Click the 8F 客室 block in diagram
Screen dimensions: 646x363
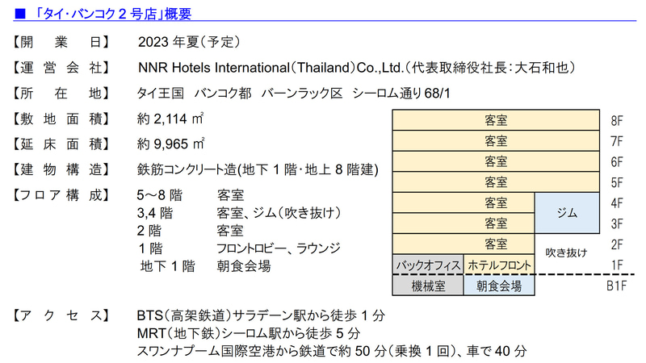(x=496, y=120)
